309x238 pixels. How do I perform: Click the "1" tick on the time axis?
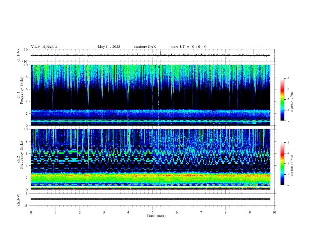[x=55, y=212]
